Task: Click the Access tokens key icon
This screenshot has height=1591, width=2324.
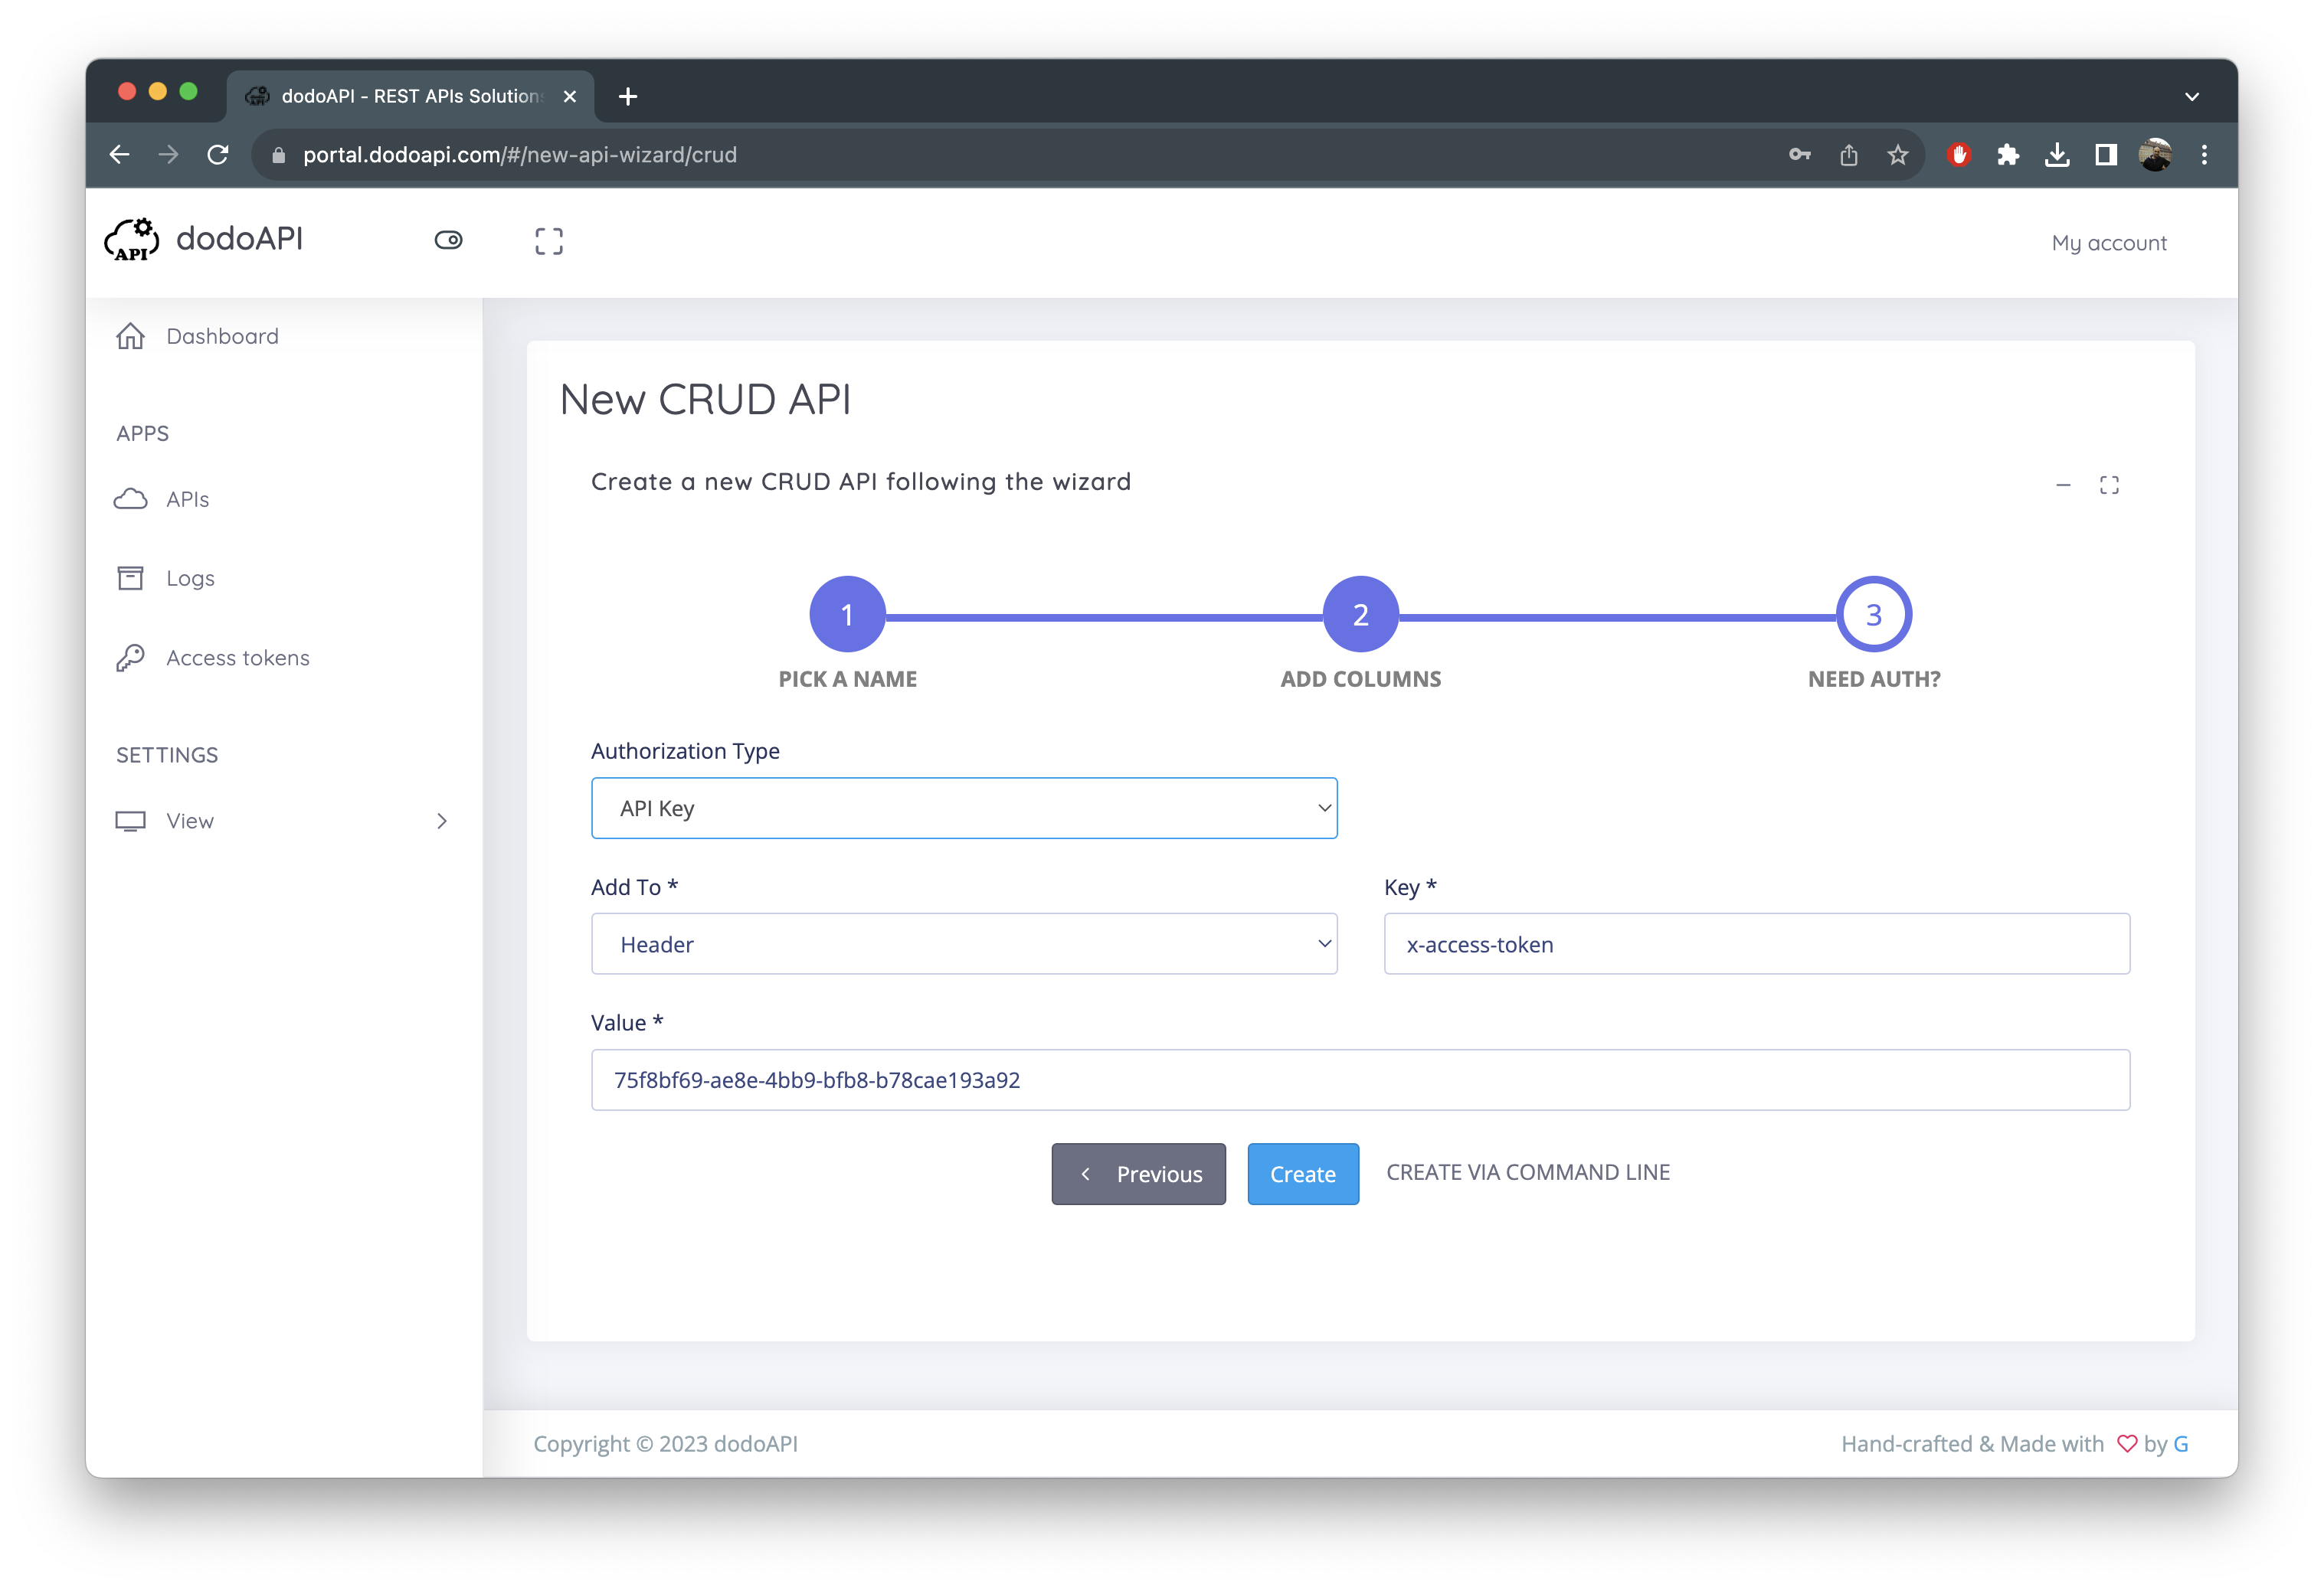Action: point(131,658)
